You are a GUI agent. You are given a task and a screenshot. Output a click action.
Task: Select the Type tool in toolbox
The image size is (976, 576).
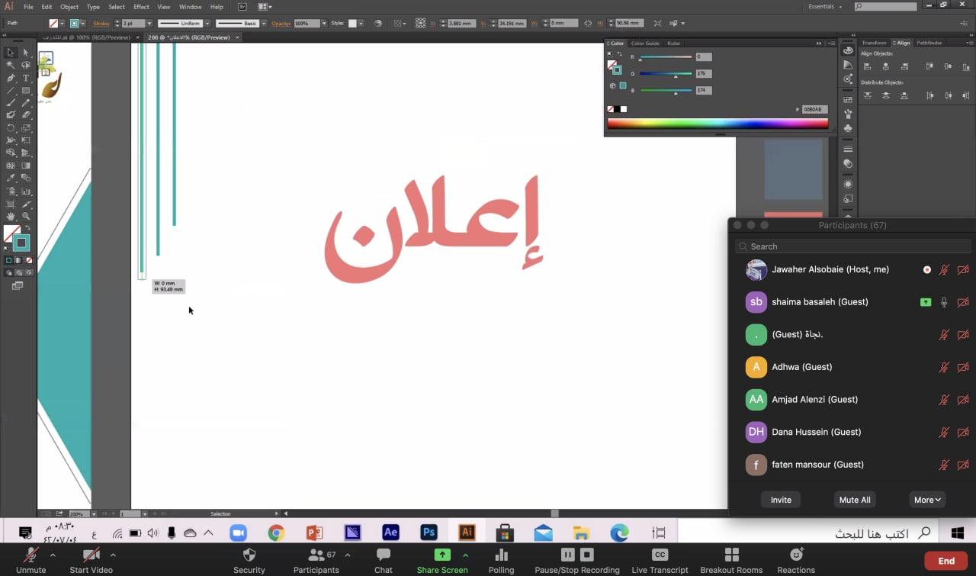click(x=26, y=78)
